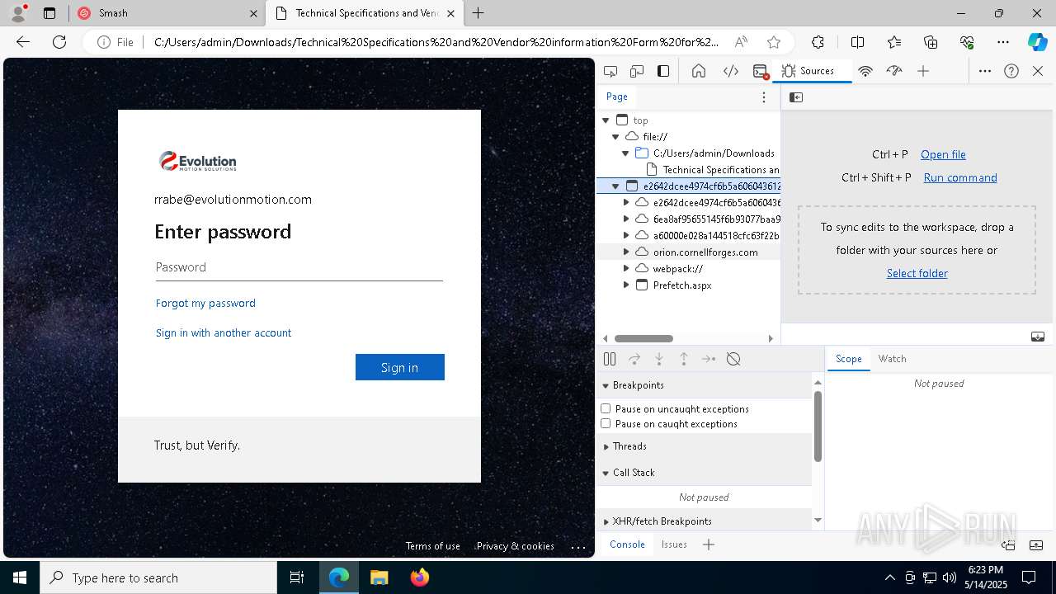Viewport: 1056px width, 594px height.
Task: Open the Elements tool icon
Action: click(x=731, y=71)
